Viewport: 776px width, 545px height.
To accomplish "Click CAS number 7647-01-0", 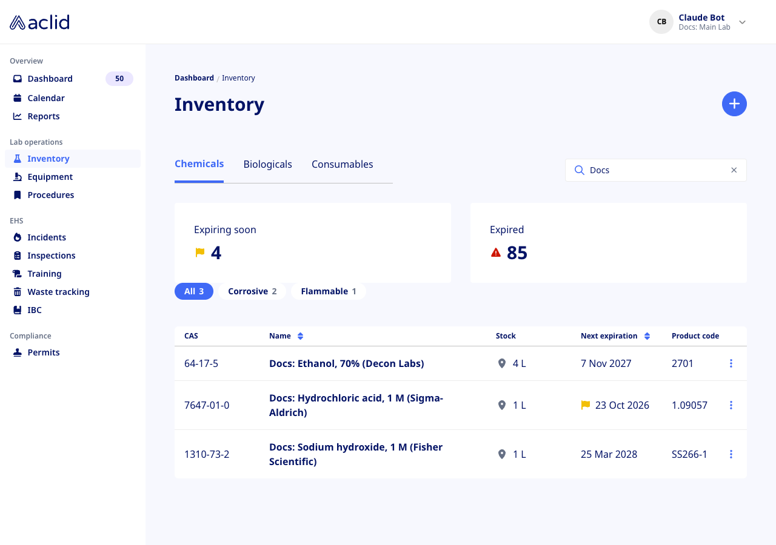I will pos(207,406).
